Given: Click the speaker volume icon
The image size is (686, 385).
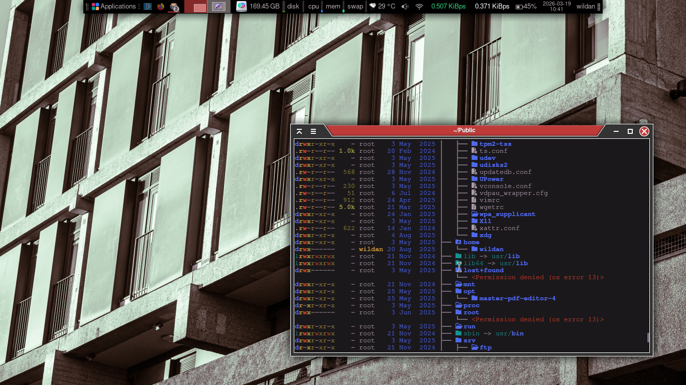Looking at the screenshot, I should 405,7.
